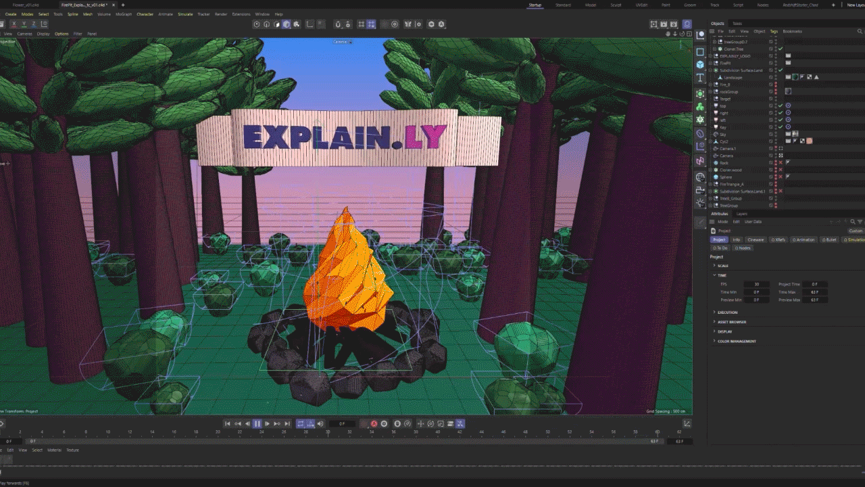Switch to the Sculpt layout tab

point(615,5)
